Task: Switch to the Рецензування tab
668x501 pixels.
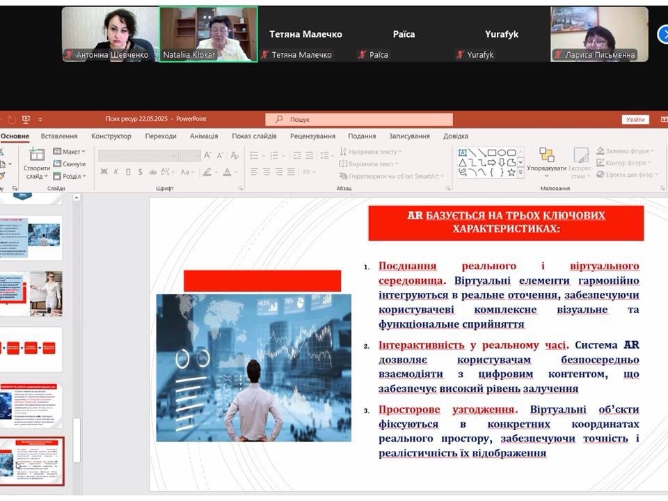Action: pos(312,136)
